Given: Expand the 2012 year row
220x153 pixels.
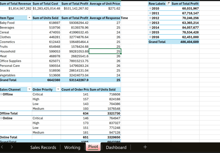Looking at the screenshot, I should pyautogui.click(x=150, y=18).
